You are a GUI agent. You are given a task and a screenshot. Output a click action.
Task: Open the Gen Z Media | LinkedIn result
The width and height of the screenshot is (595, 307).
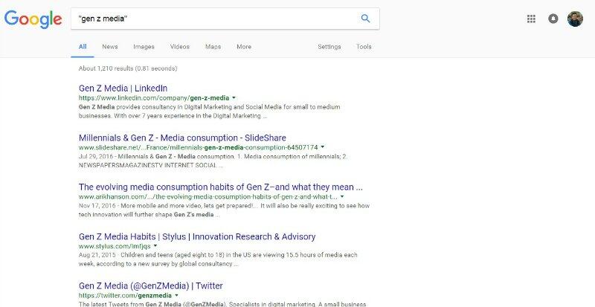pyautogui.click(x=123, y=88)
